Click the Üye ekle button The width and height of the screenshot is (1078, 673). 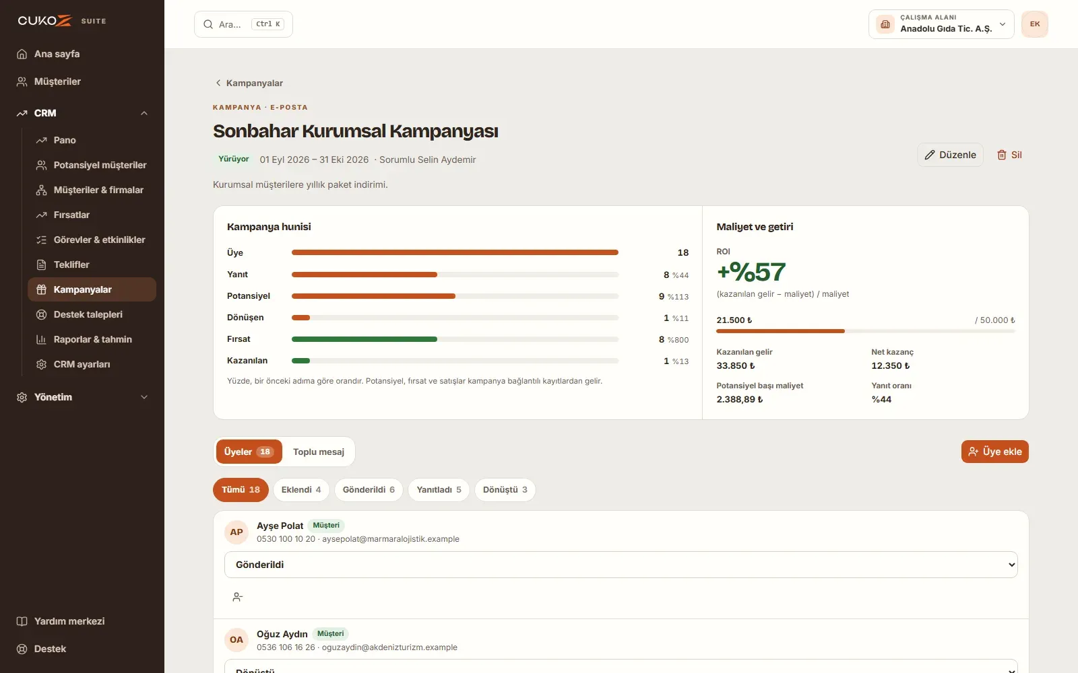995,452
